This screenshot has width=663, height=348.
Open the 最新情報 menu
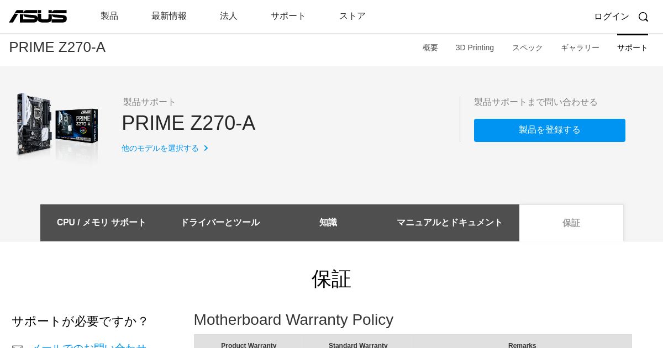pos(169,16)
